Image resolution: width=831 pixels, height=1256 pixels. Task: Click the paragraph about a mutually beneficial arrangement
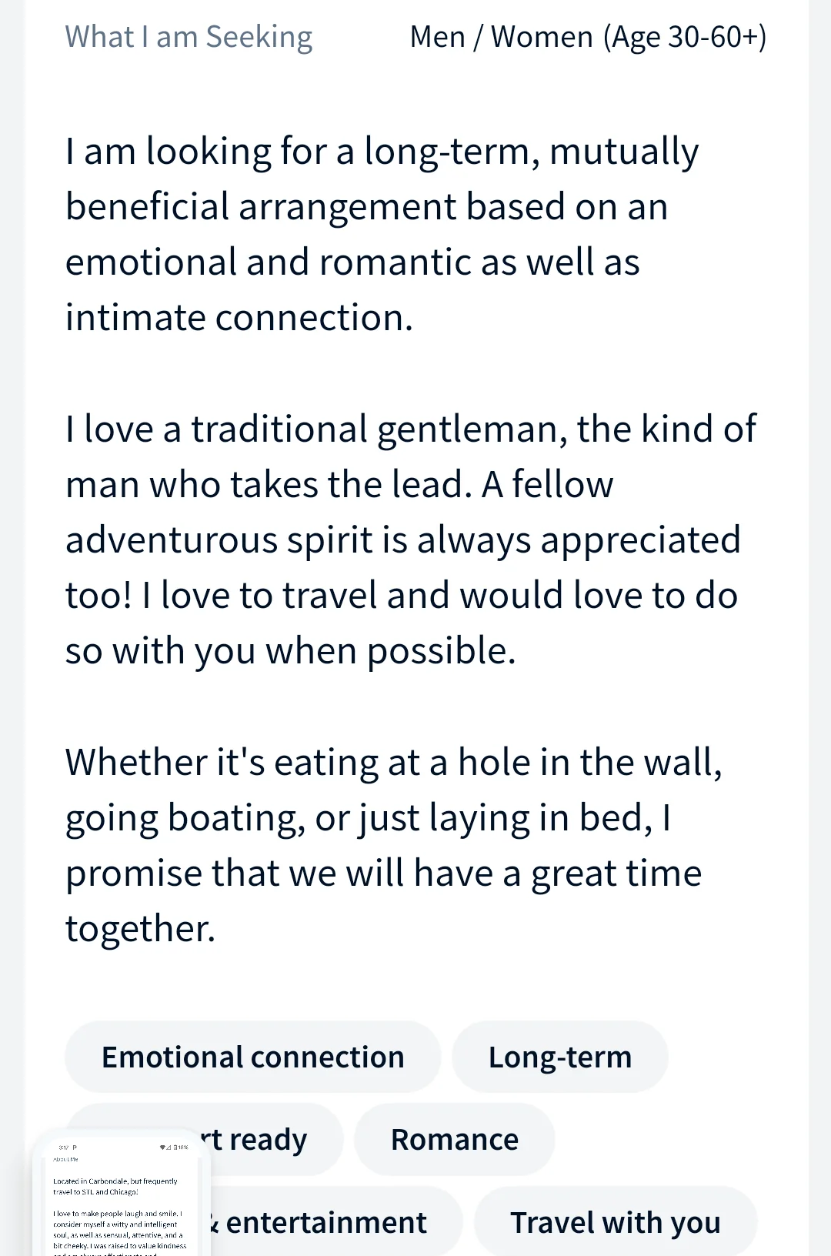pyautogui.click(x=382, y=234)
